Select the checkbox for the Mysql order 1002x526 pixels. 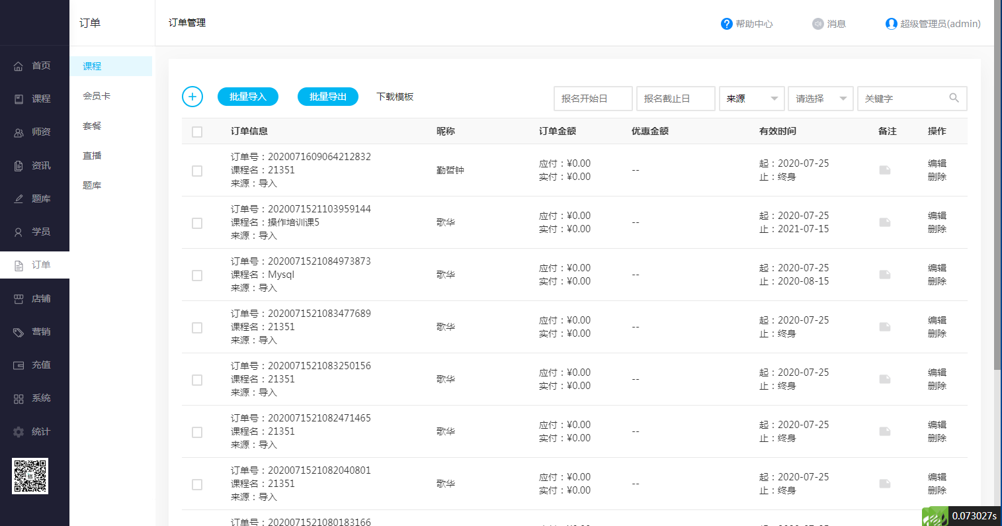197,275
